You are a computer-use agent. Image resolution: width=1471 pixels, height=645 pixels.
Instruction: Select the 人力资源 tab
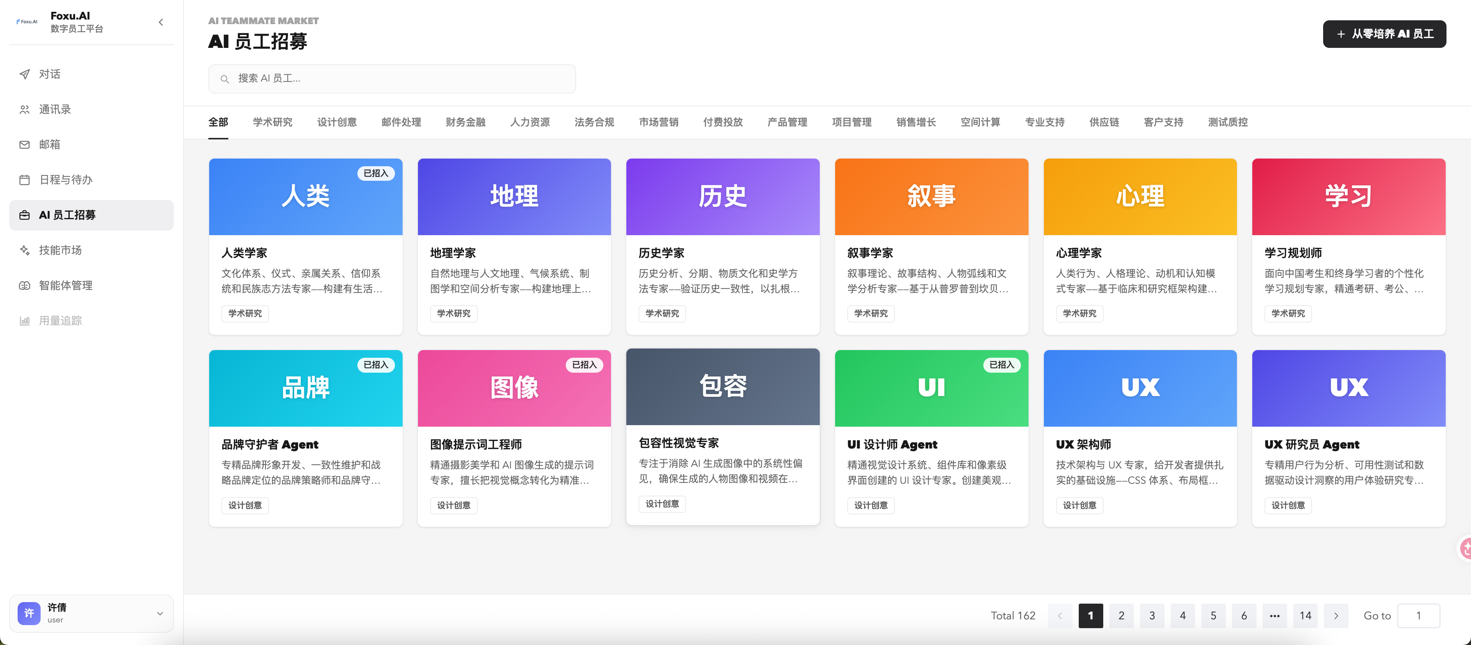pyautogui.click(x=530, y=122)
